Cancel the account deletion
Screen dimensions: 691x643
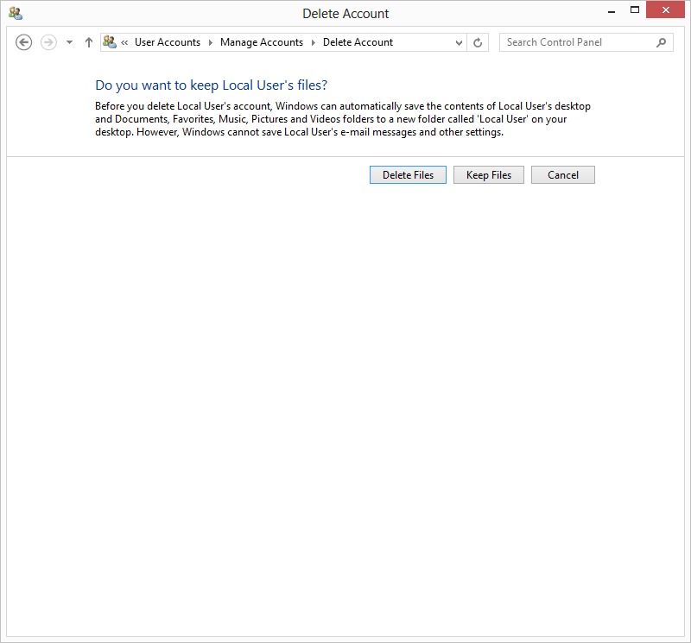coord(562,175)
